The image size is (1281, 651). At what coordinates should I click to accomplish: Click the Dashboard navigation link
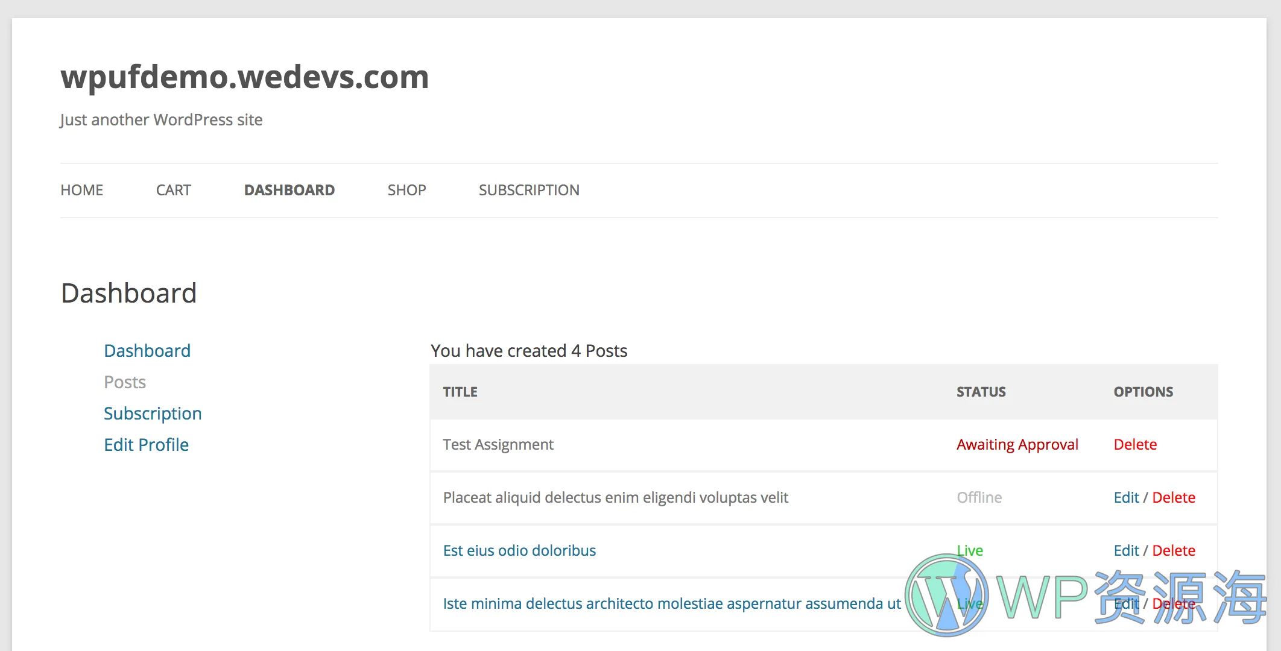[x=289, y=190]
